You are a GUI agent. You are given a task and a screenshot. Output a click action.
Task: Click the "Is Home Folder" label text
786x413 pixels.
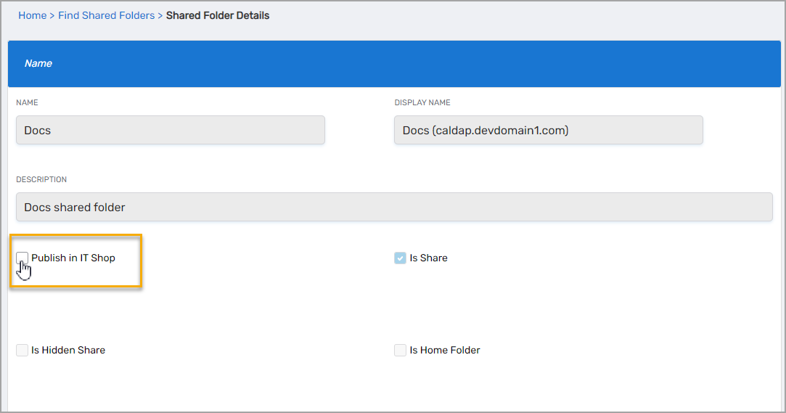click(445, 351)
